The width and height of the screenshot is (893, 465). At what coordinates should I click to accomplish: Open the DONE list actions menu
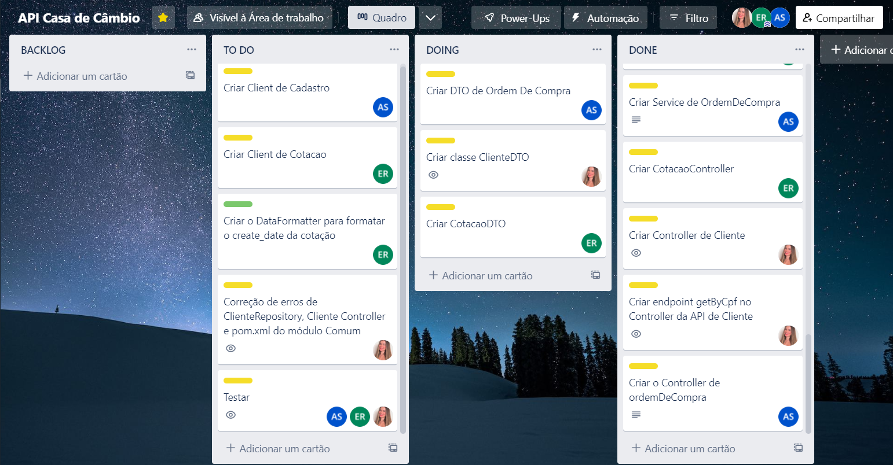tap(800, 50)
